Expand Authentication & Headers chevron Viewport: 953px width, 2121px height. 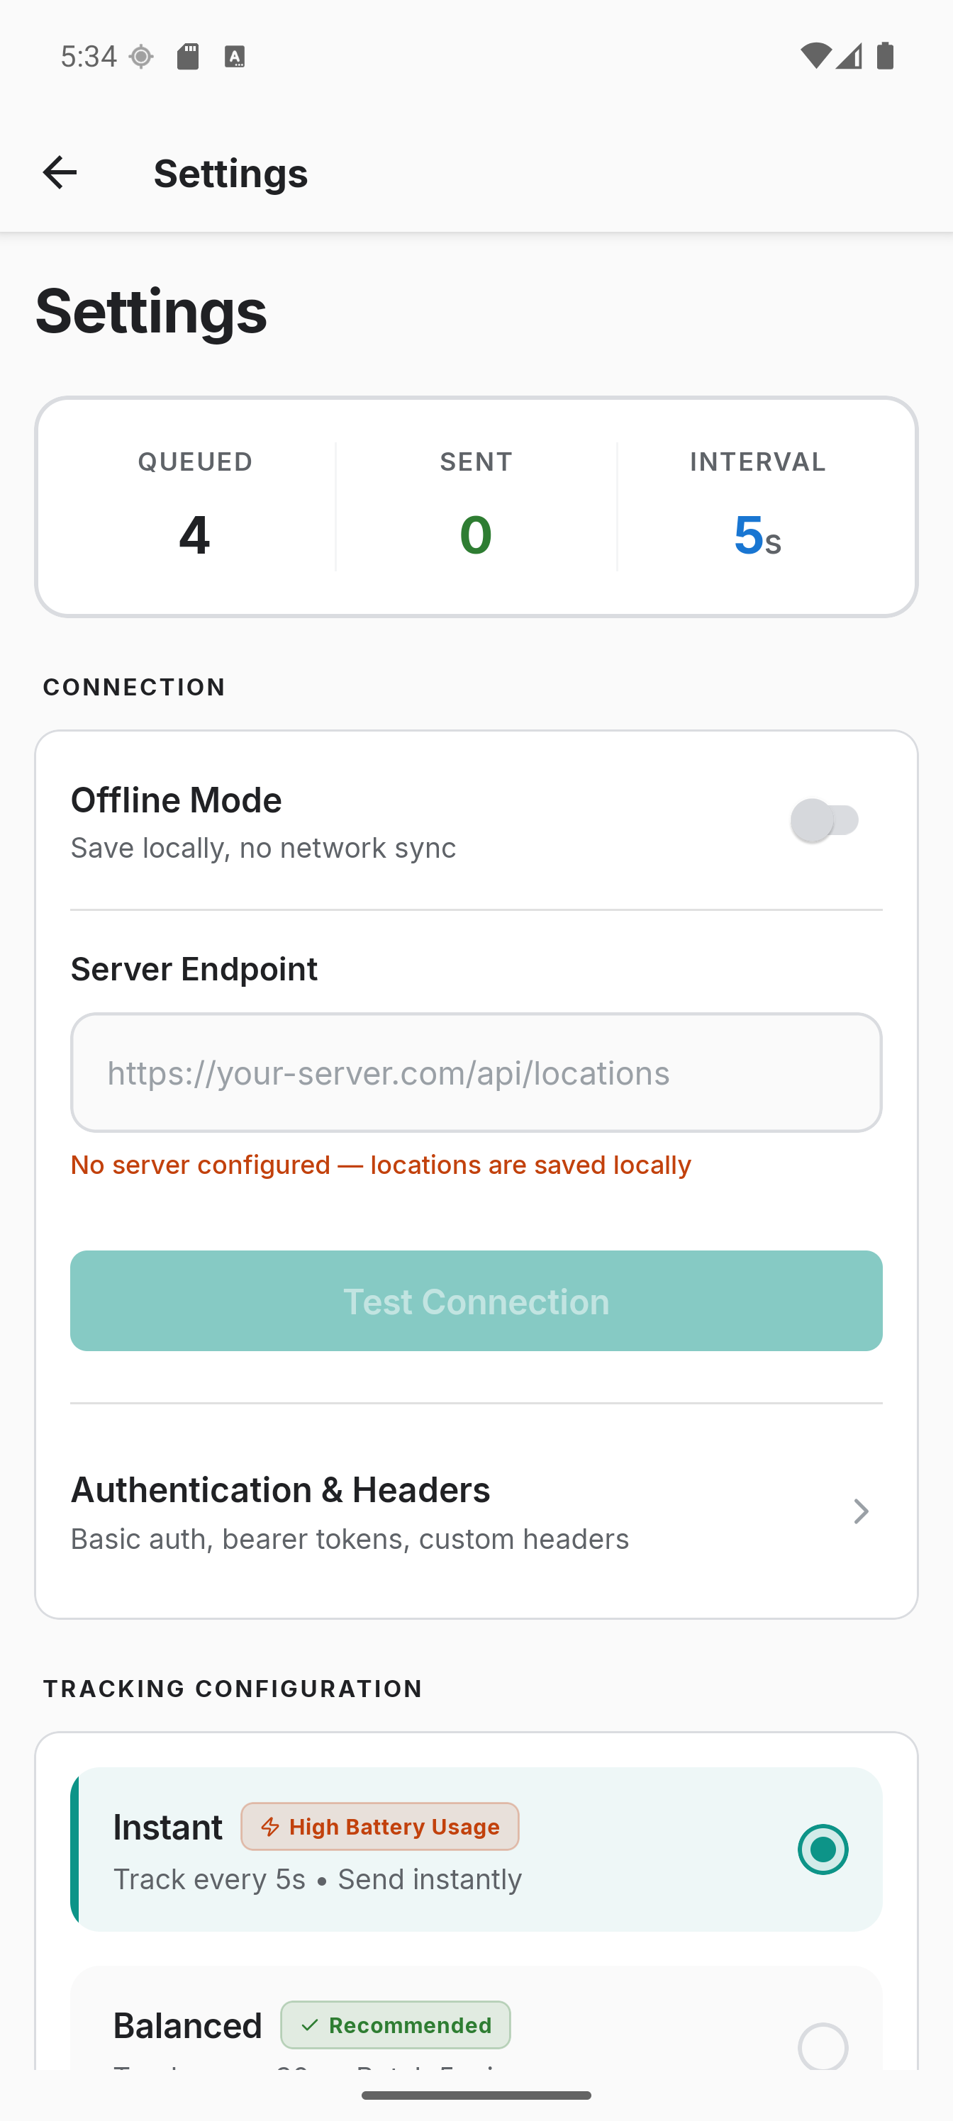click(x=861, y=1511)
